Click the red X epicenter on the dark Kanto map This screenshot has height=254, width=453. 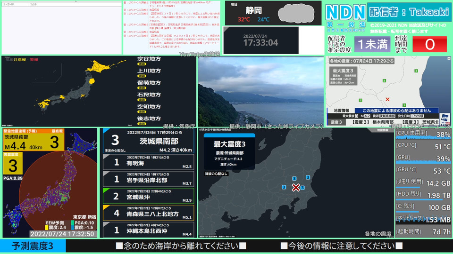295,188
